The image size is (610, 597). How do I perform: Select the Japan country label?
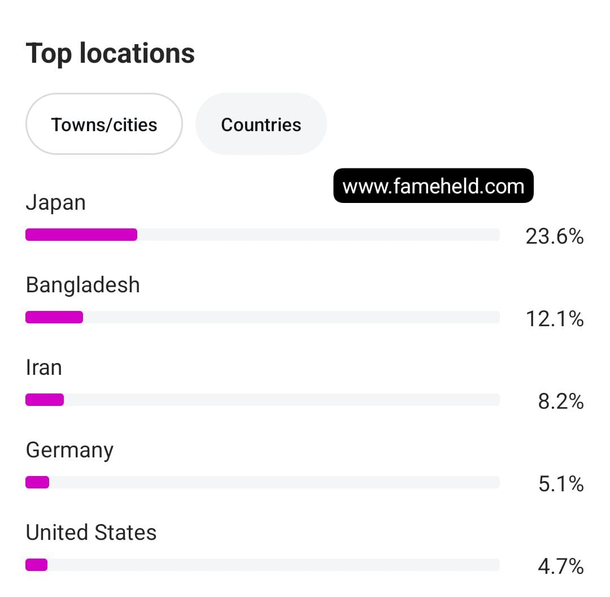[x=55, y=203]
